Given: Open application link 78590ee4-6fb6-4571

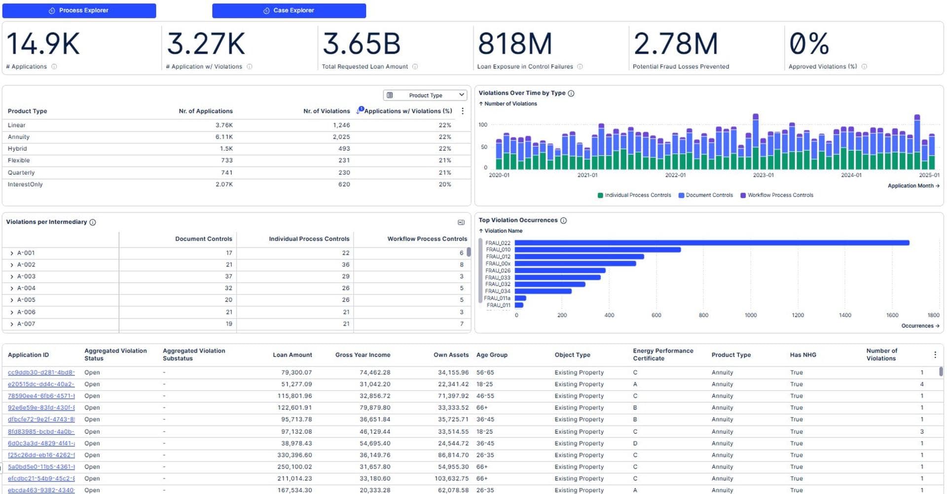Looking at the screenshot, I should [x=41, y=396].
